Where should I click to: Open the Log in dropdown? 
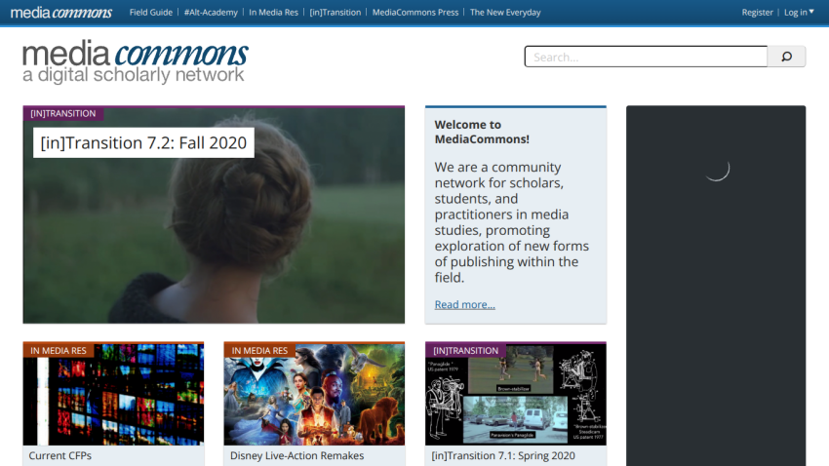tap(799, 12)
